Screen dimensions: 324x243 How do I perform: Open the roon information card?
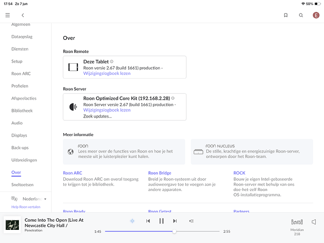tap(124, 152)
